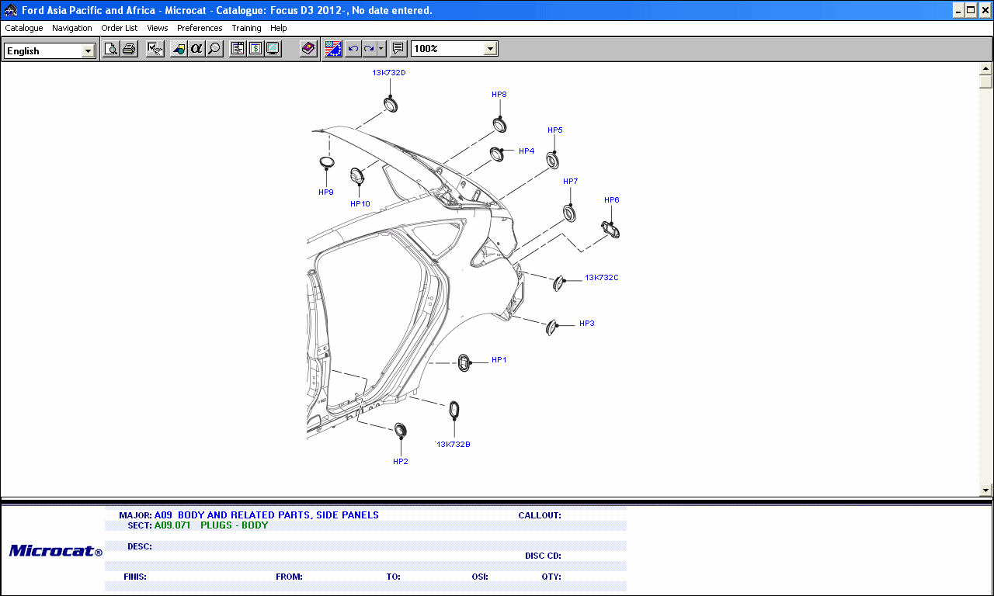Select part label 13K732B

[454, 444]
